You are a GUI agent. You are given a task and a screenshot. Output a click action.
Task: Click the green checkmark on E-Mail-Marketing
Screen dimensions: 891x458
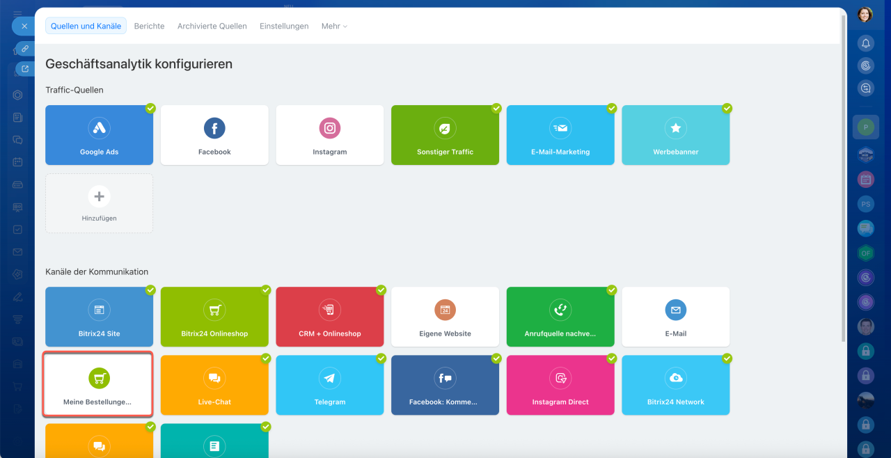tap(612, 109)
